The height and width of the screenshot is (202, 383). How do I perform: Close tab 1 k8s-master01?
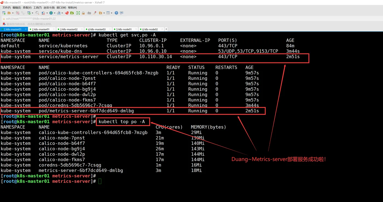point(26,29)
